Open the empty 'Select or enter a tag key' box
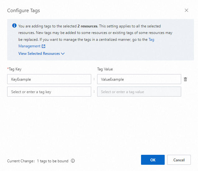198x171 pixels. pyautogui.click(x=49, y=92)
